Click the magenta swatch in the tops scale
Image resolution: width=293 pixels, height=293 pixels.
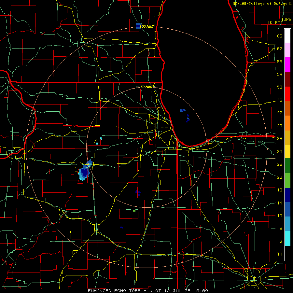pos(287,65)
